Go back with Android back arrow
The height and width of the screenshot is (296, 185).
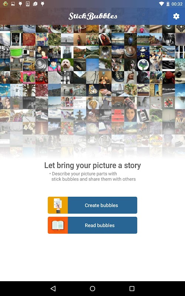(53, 289)
